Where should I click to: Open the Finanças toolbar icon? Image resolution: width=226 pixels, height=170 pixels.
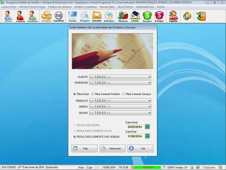(x=123, y=16)
